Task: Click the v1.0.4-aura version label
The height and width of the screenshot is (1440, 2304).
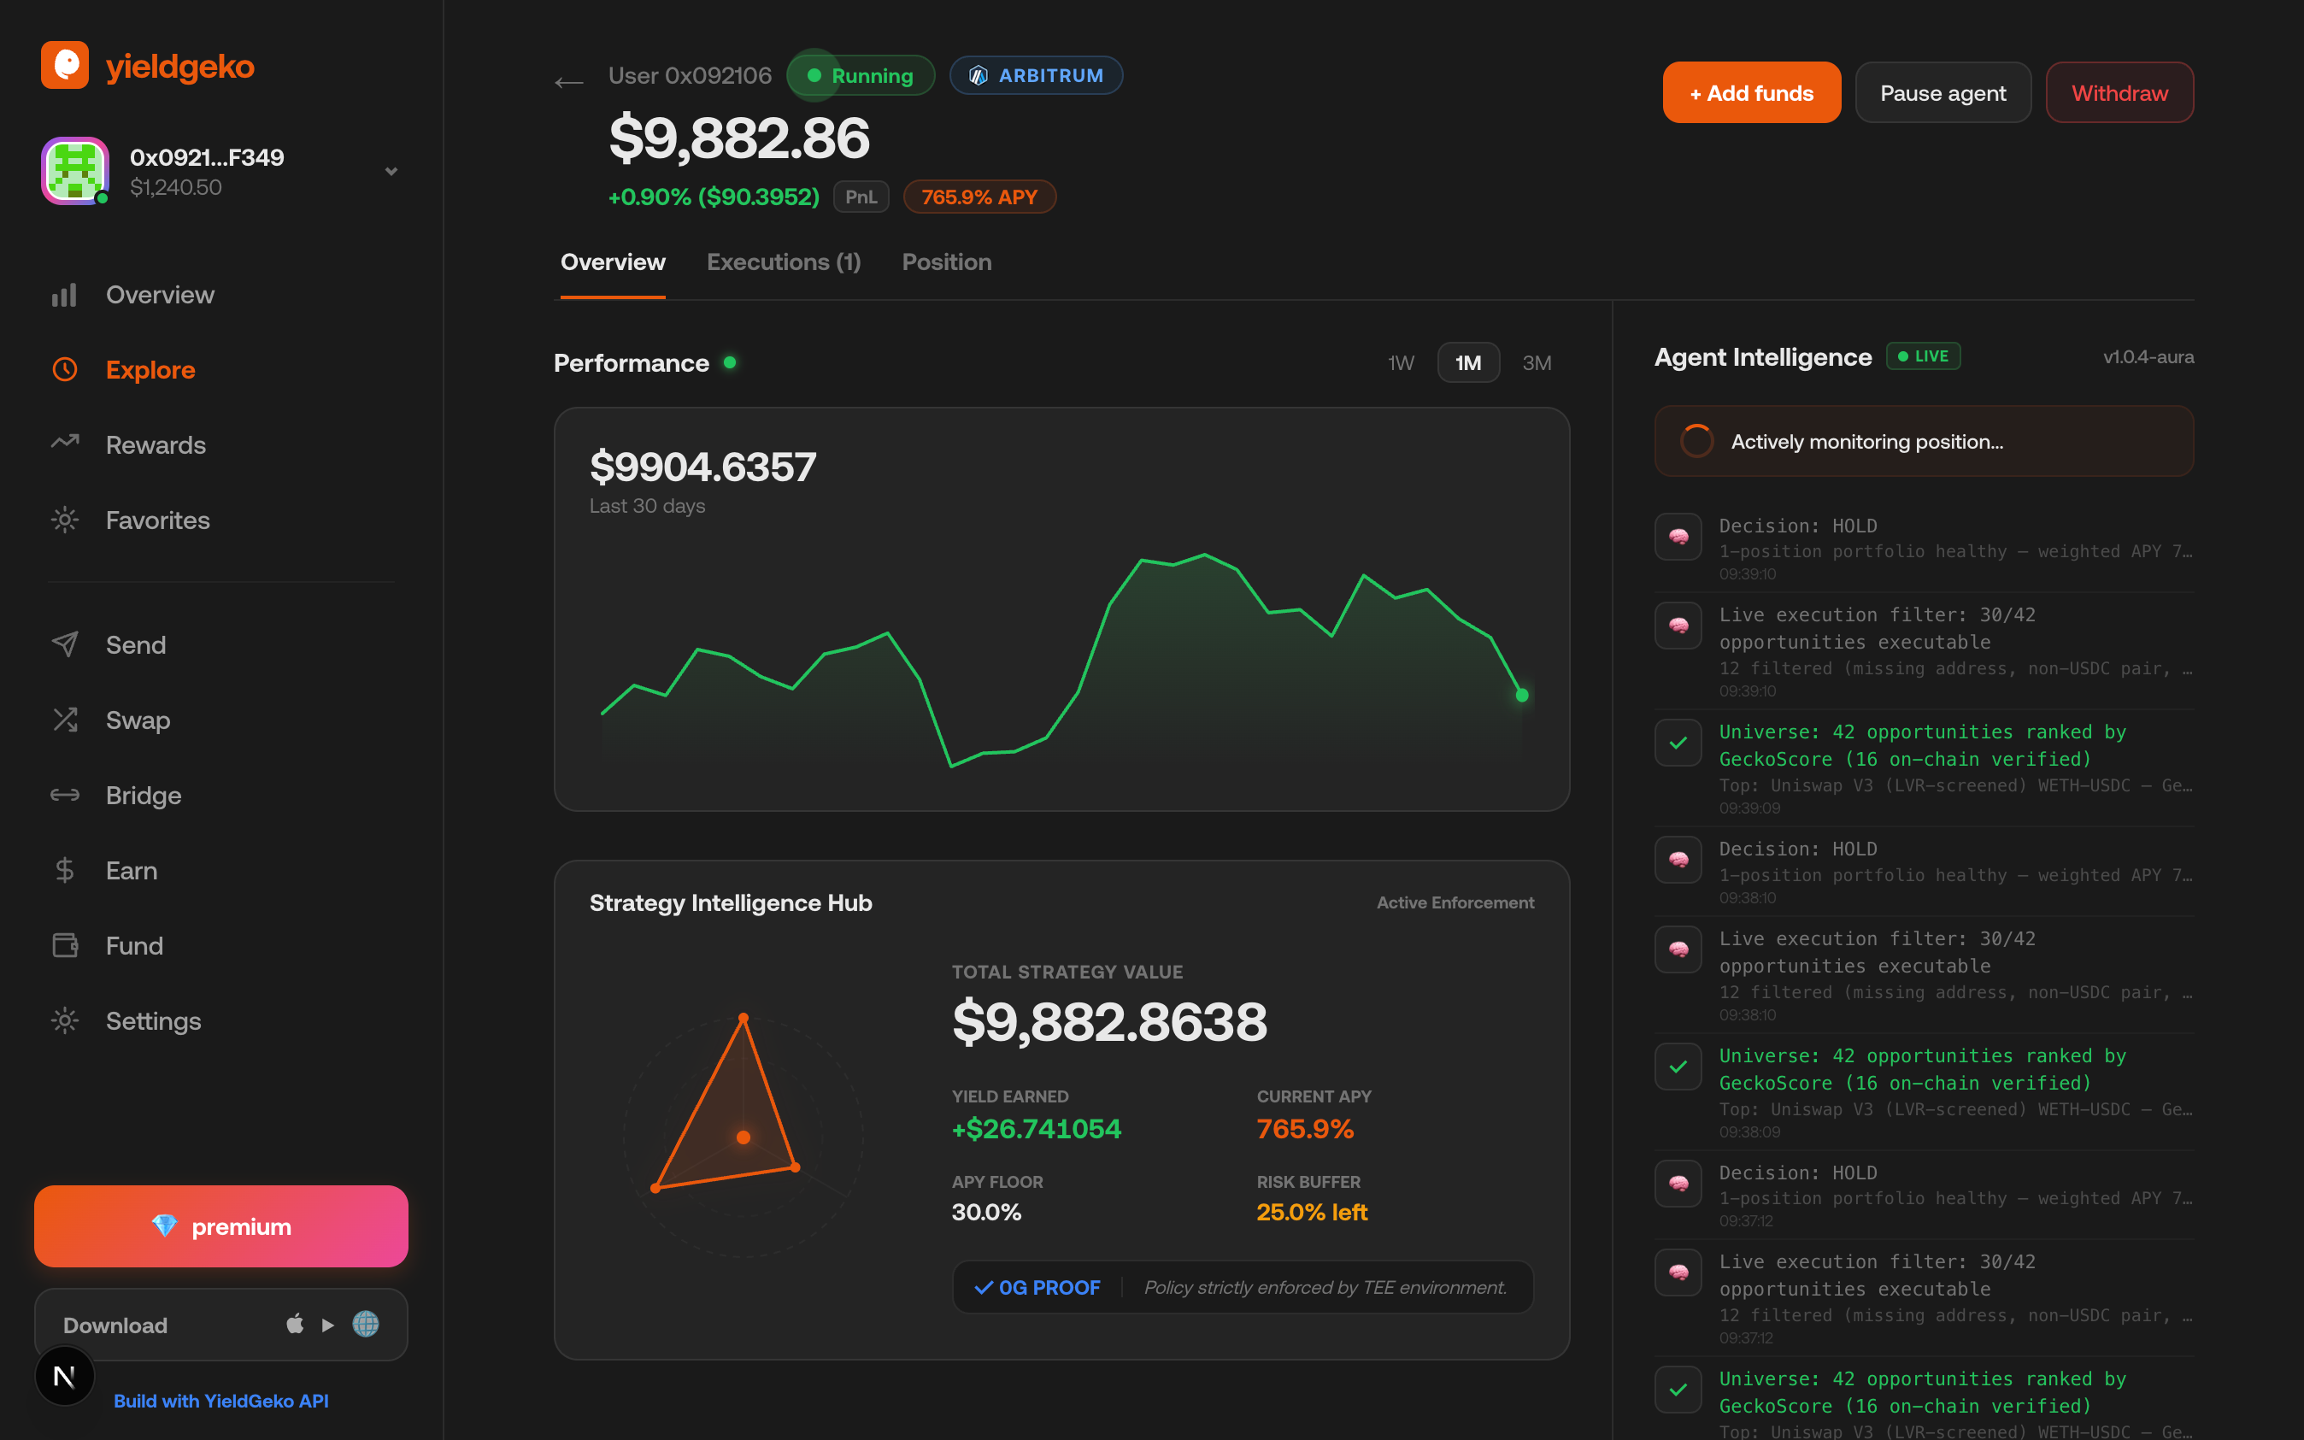Action: tap(2148, 357)
